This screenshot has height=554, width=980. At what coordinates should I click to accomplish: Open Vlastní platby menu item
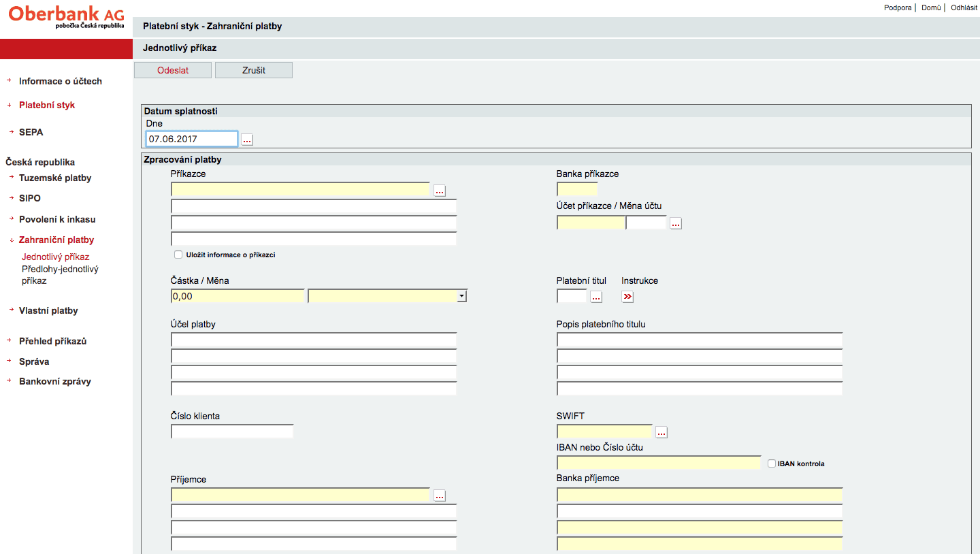48,310
